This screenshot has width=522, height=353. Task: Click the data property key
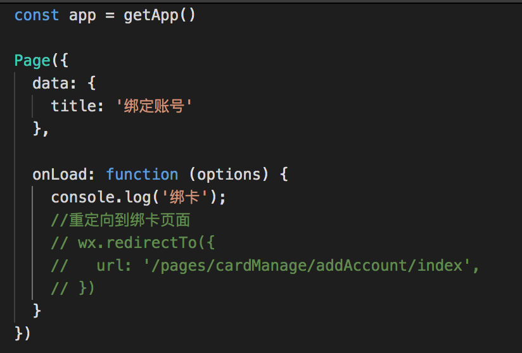[x=51, y=83]
